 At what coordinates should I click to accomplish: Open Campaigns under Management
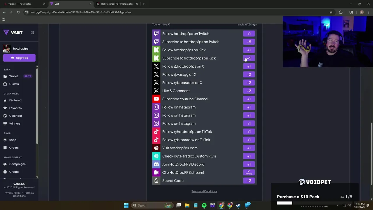17,164
